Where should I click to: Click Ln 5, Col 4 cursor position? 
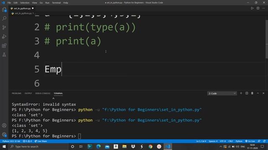click(201, 141)
